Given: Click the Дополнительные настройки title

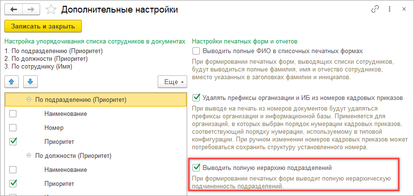Looking at the screenshot, I should [x=119, y=10].
